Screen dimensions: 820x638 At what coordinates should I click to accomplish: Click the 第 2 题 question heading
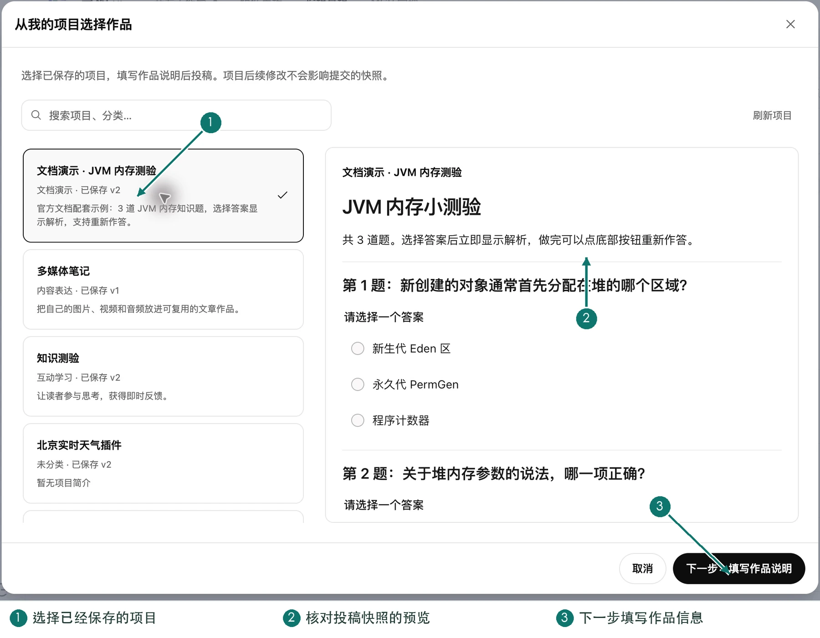[x=494, y=473]
